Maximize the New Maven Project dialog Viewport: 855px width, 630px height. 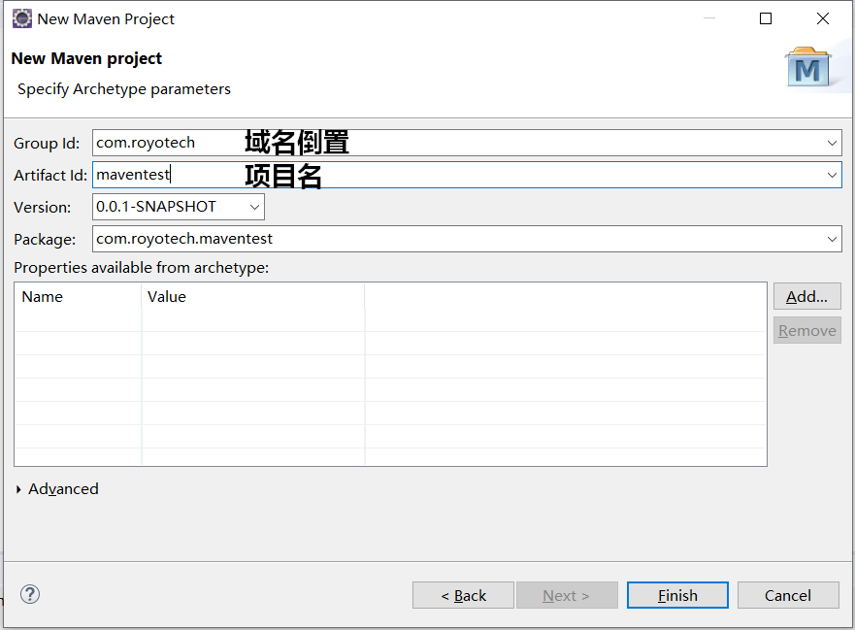766,18
